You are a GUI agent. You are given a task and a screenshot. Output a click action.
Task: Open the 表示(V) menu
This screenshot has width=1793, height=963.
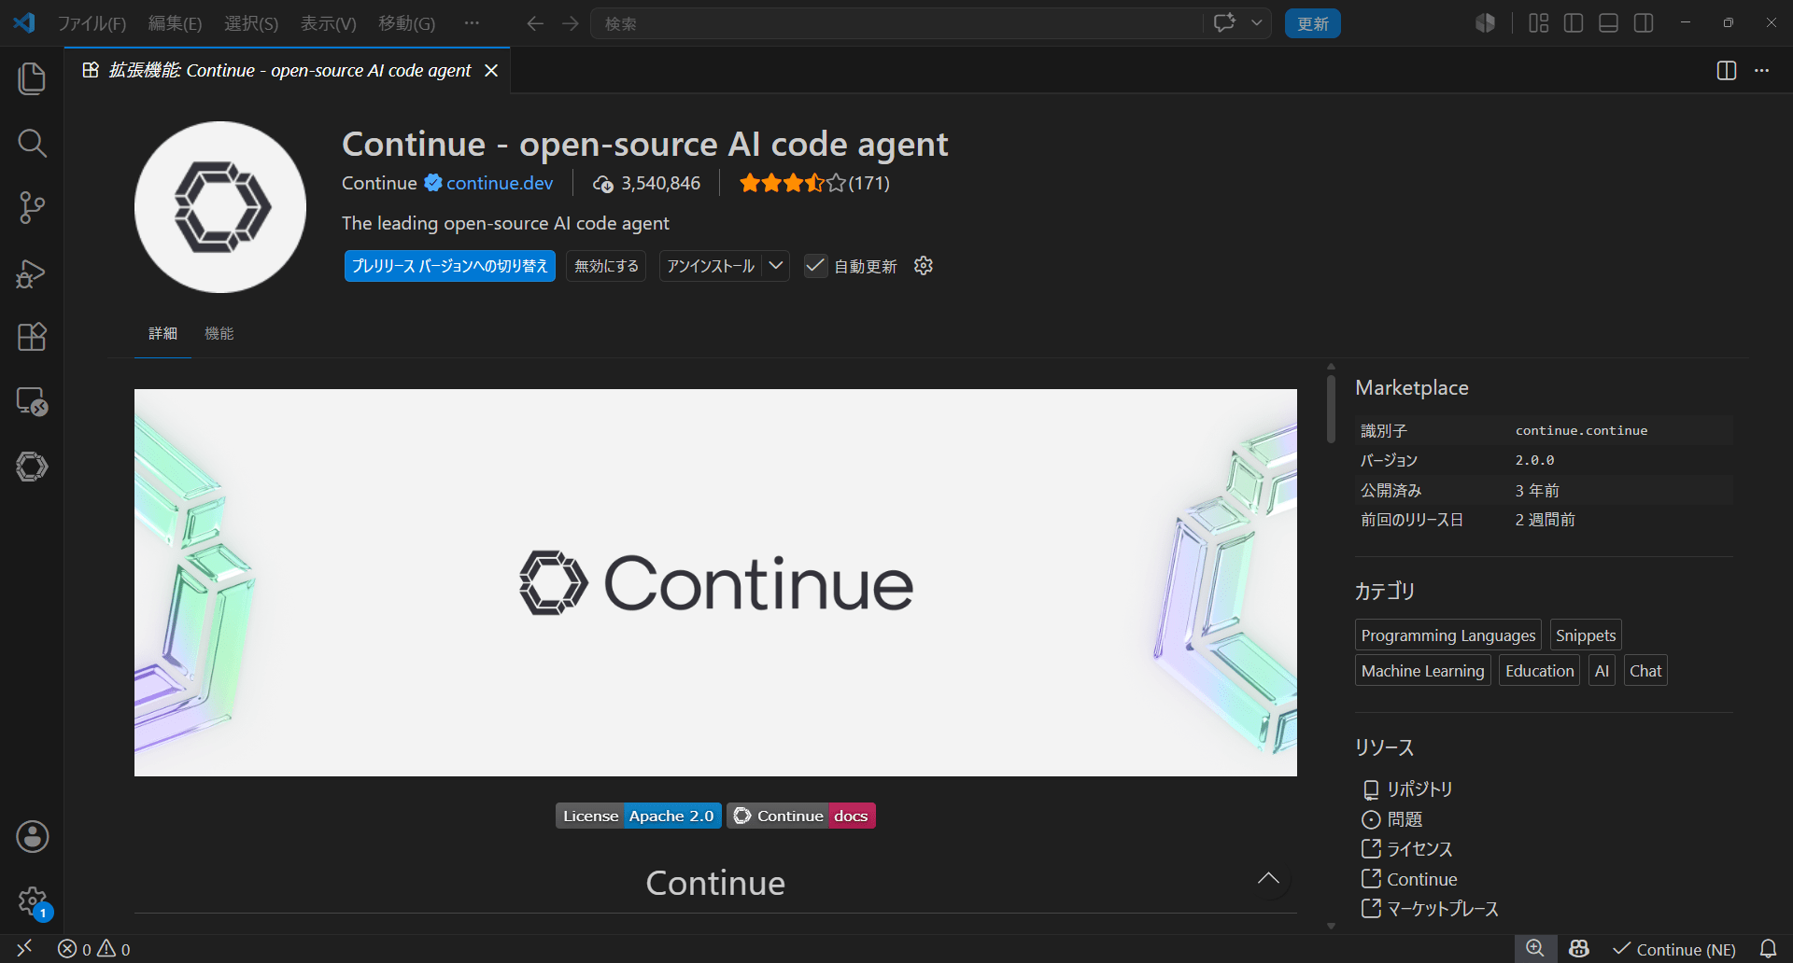[328, 23]
